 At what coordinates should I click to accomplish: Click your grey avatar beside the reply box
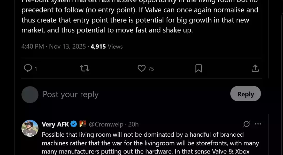click(x=30, y=95)
